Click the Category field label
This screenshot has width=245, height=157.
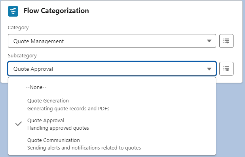point(18,28)
